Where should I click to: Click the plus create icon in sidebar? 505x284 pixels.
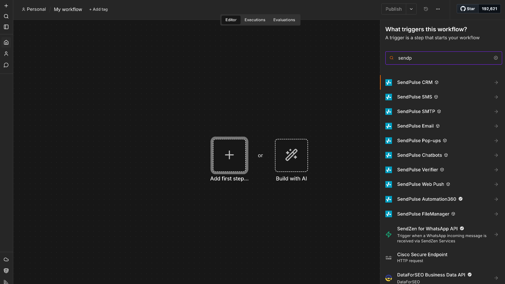(x=6, y=6)
